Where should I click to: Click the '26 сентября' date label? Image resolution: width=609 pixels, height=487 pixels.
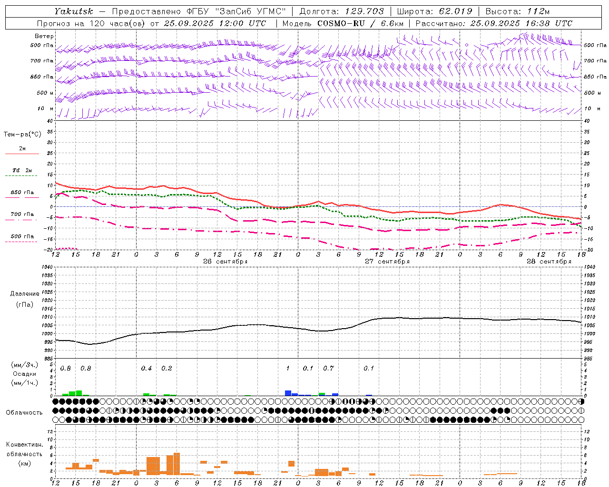(x=225, y=262)
